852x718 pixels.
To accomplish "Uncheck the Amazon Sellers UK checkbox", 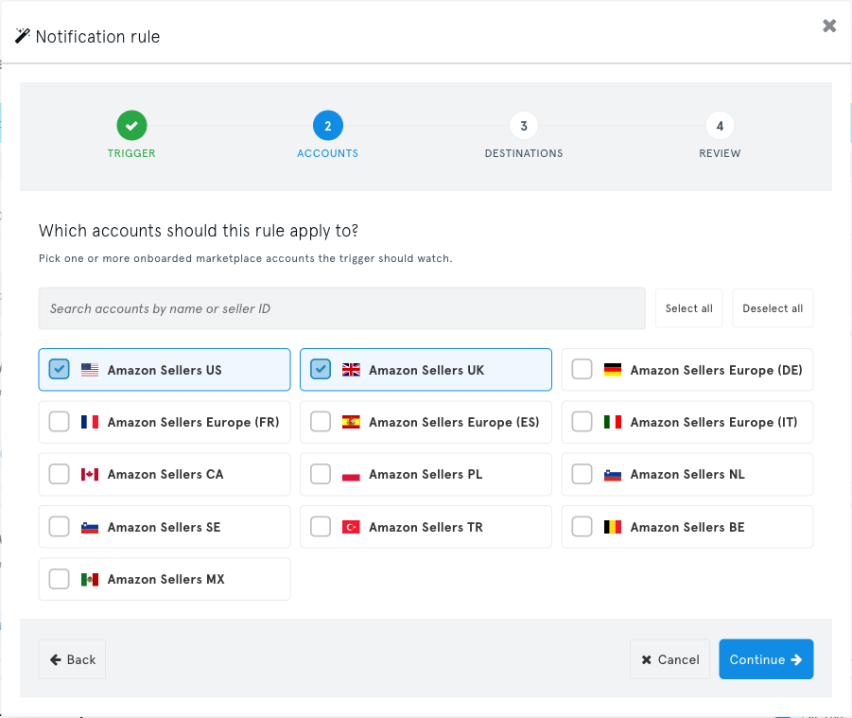I will (321, 369).
